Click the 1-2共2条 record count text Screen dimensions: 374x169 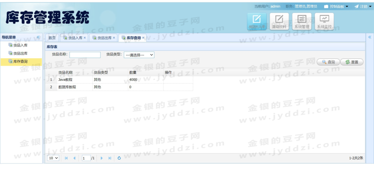[x=356, y=158]
